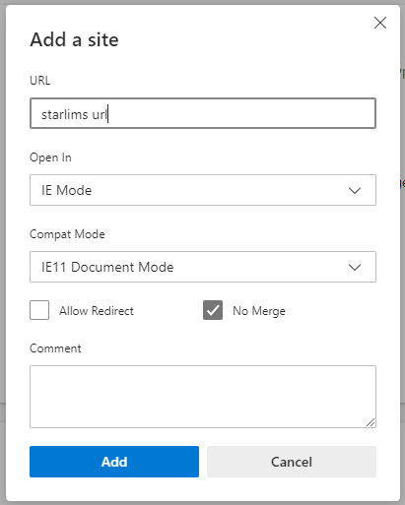
Task: Click the URL field label
Action: (x=40, y=81)
